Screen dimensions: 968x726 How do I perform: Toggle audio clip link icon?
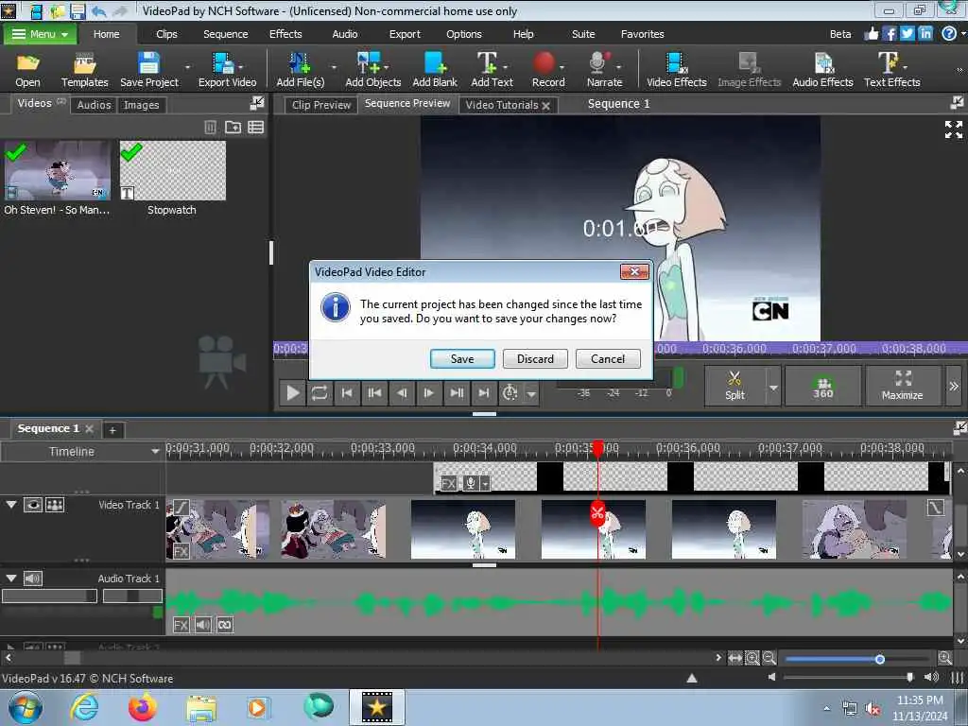click(225, 625)
